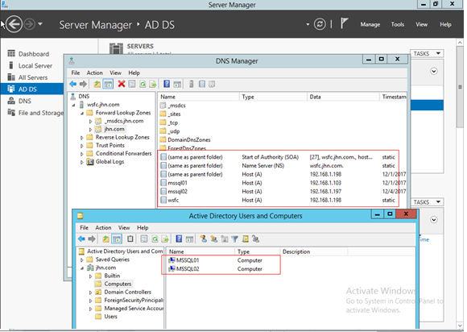Select mssql02 Host (A) record
This screenshot has width=467, height=332.
click(282, 192)
